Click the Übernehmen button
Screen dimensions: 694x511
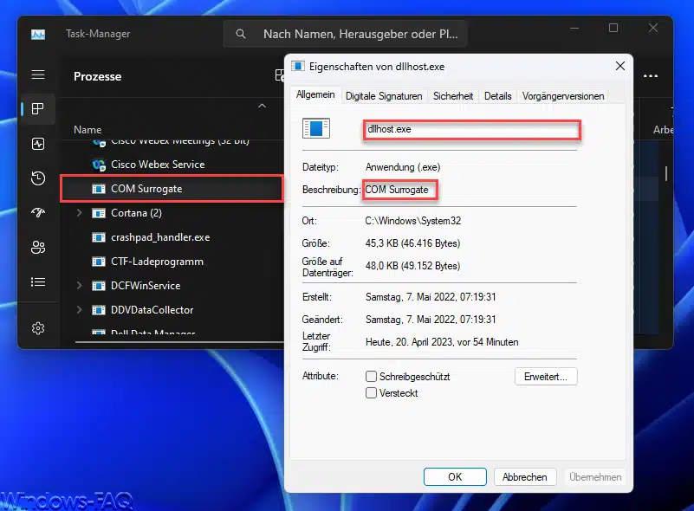click(x=595, y=477)
